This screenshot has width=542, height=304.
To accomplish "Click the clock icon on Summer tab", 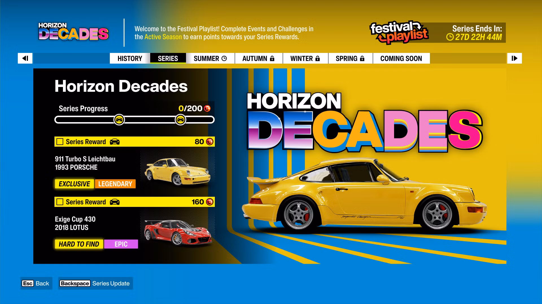I will [224, 58].
